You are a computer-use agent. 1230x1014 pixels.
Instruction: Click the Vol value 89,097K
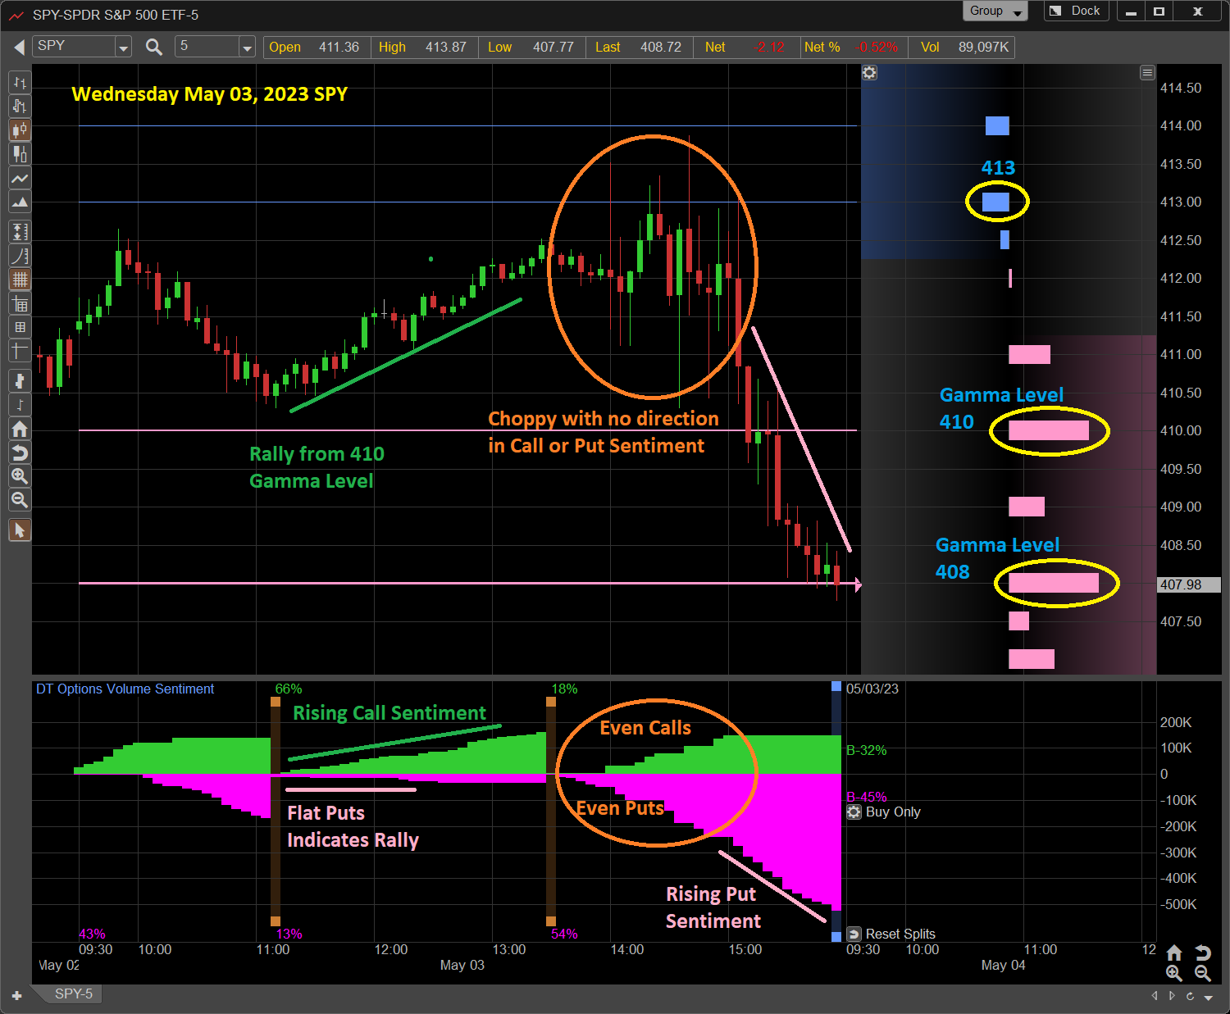point(983,48)
